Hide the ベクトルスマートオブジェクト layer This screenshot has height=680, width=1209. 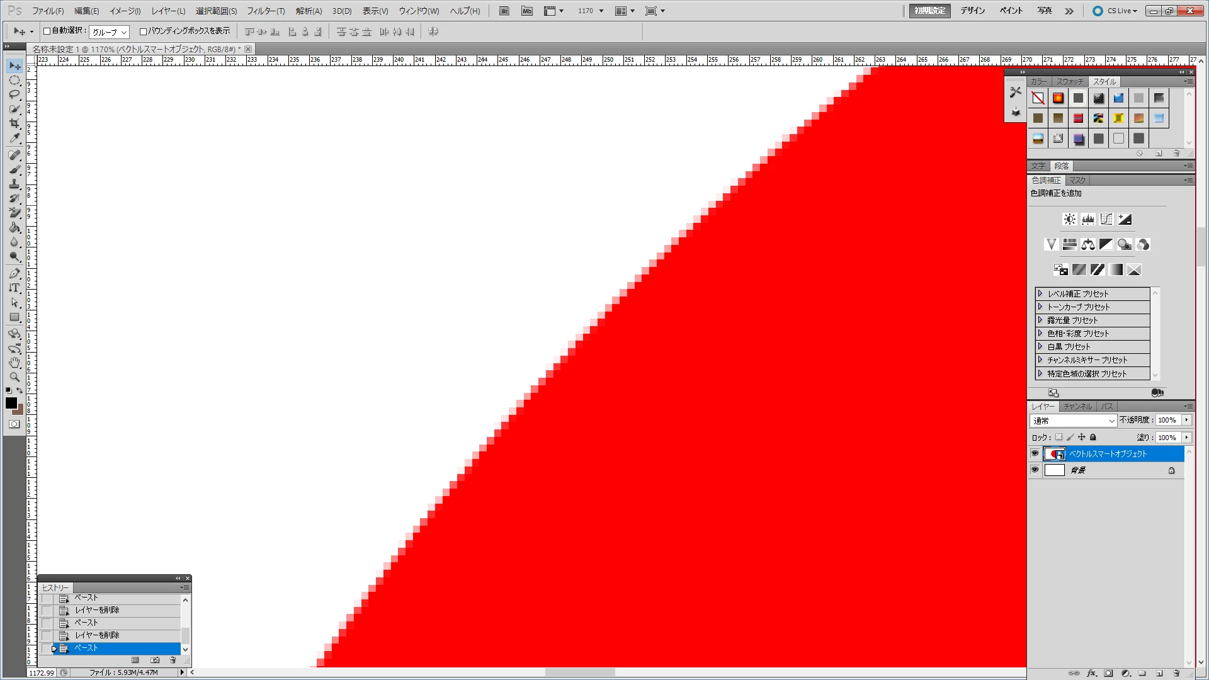[1035, 453]
